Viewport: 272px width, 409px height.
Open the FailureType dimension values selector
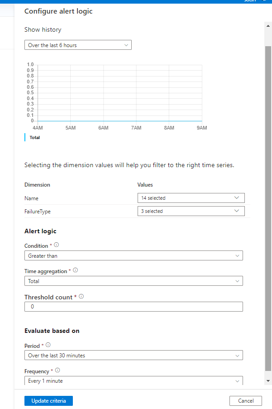point(191,211)
